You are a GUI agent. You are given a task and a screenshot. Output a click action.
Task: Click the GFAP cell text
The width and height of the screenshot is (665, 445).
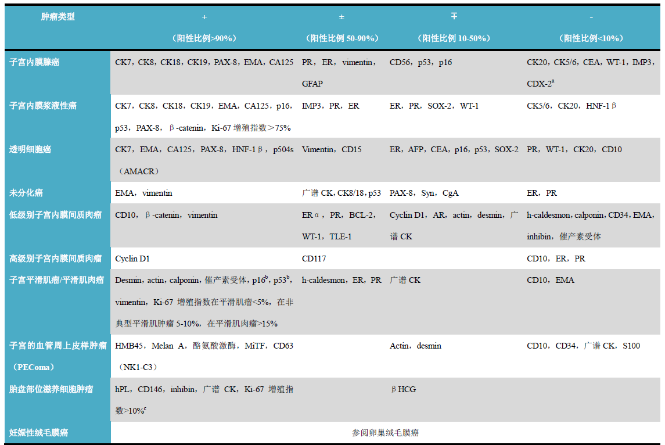(312, 84)
